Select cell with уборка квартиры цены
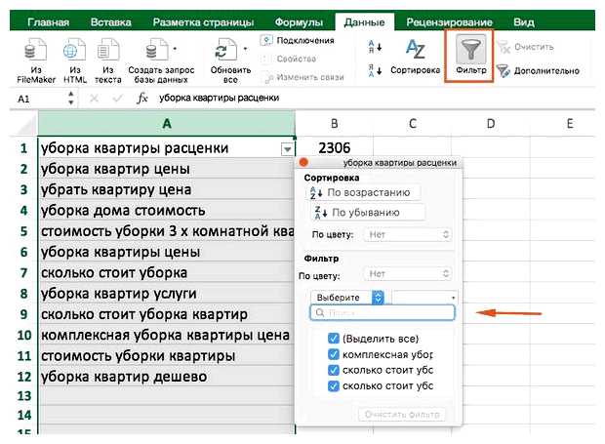The width and height of the screenshot is (605, 444). coord(167,253)
